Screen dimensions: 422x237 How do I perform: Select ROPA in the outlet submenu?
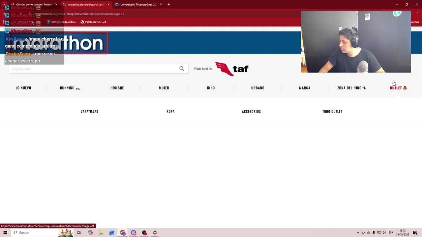(x=170, y=112)
